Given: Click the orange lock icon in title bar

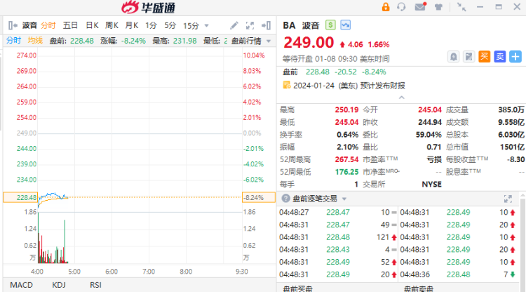Looking at the screenshot, I should [386, 7].
